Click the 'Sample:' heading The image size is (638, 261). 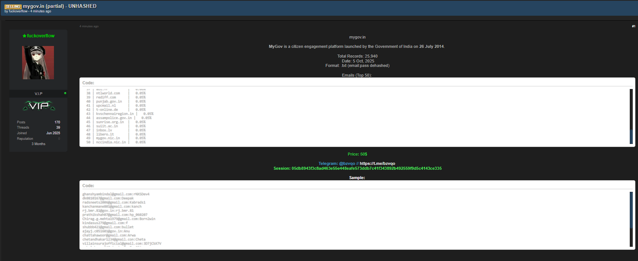pyautogui.click(x=357, y=178)
